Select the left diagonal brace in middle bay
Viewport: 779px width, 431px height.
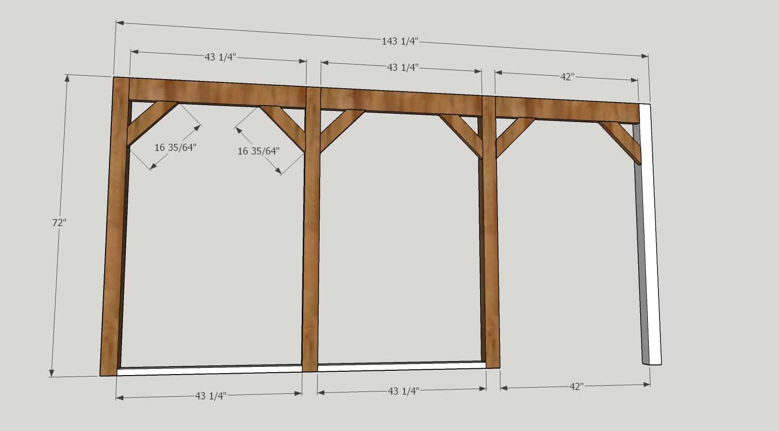[x=342, y=130]
